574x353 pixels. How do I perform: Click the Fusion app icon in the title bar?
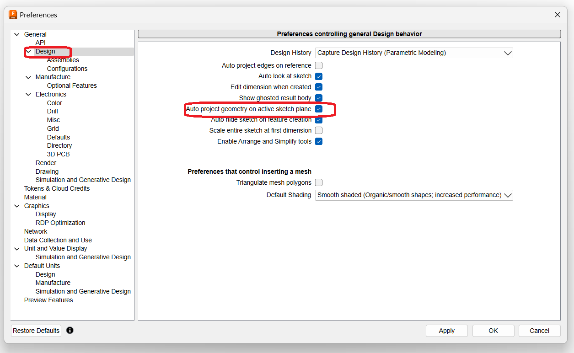pyautogui.click(x=13, y=15)
